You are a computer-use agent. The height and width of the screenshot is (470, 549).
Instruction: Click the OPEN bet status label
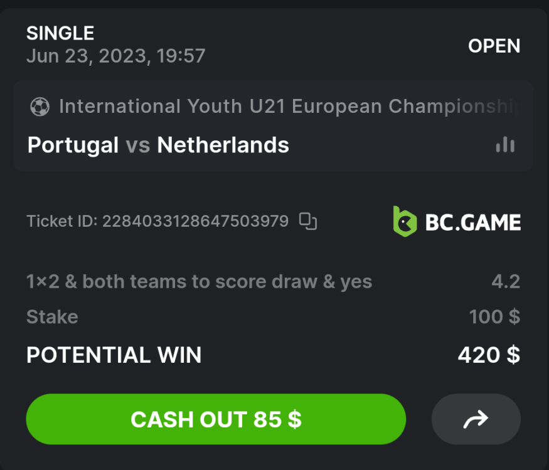point(494,46)
